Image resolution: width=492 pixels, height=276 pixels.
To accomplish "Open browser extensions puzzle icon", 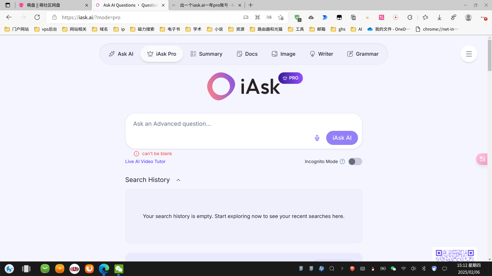I will pyautogui.click(x=410, y=17).
